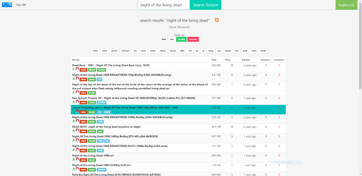Open Night of the Living Dead 1990.avi link
Image resolution: width=362 pixels, height=176 pixels.
[93, 155]
